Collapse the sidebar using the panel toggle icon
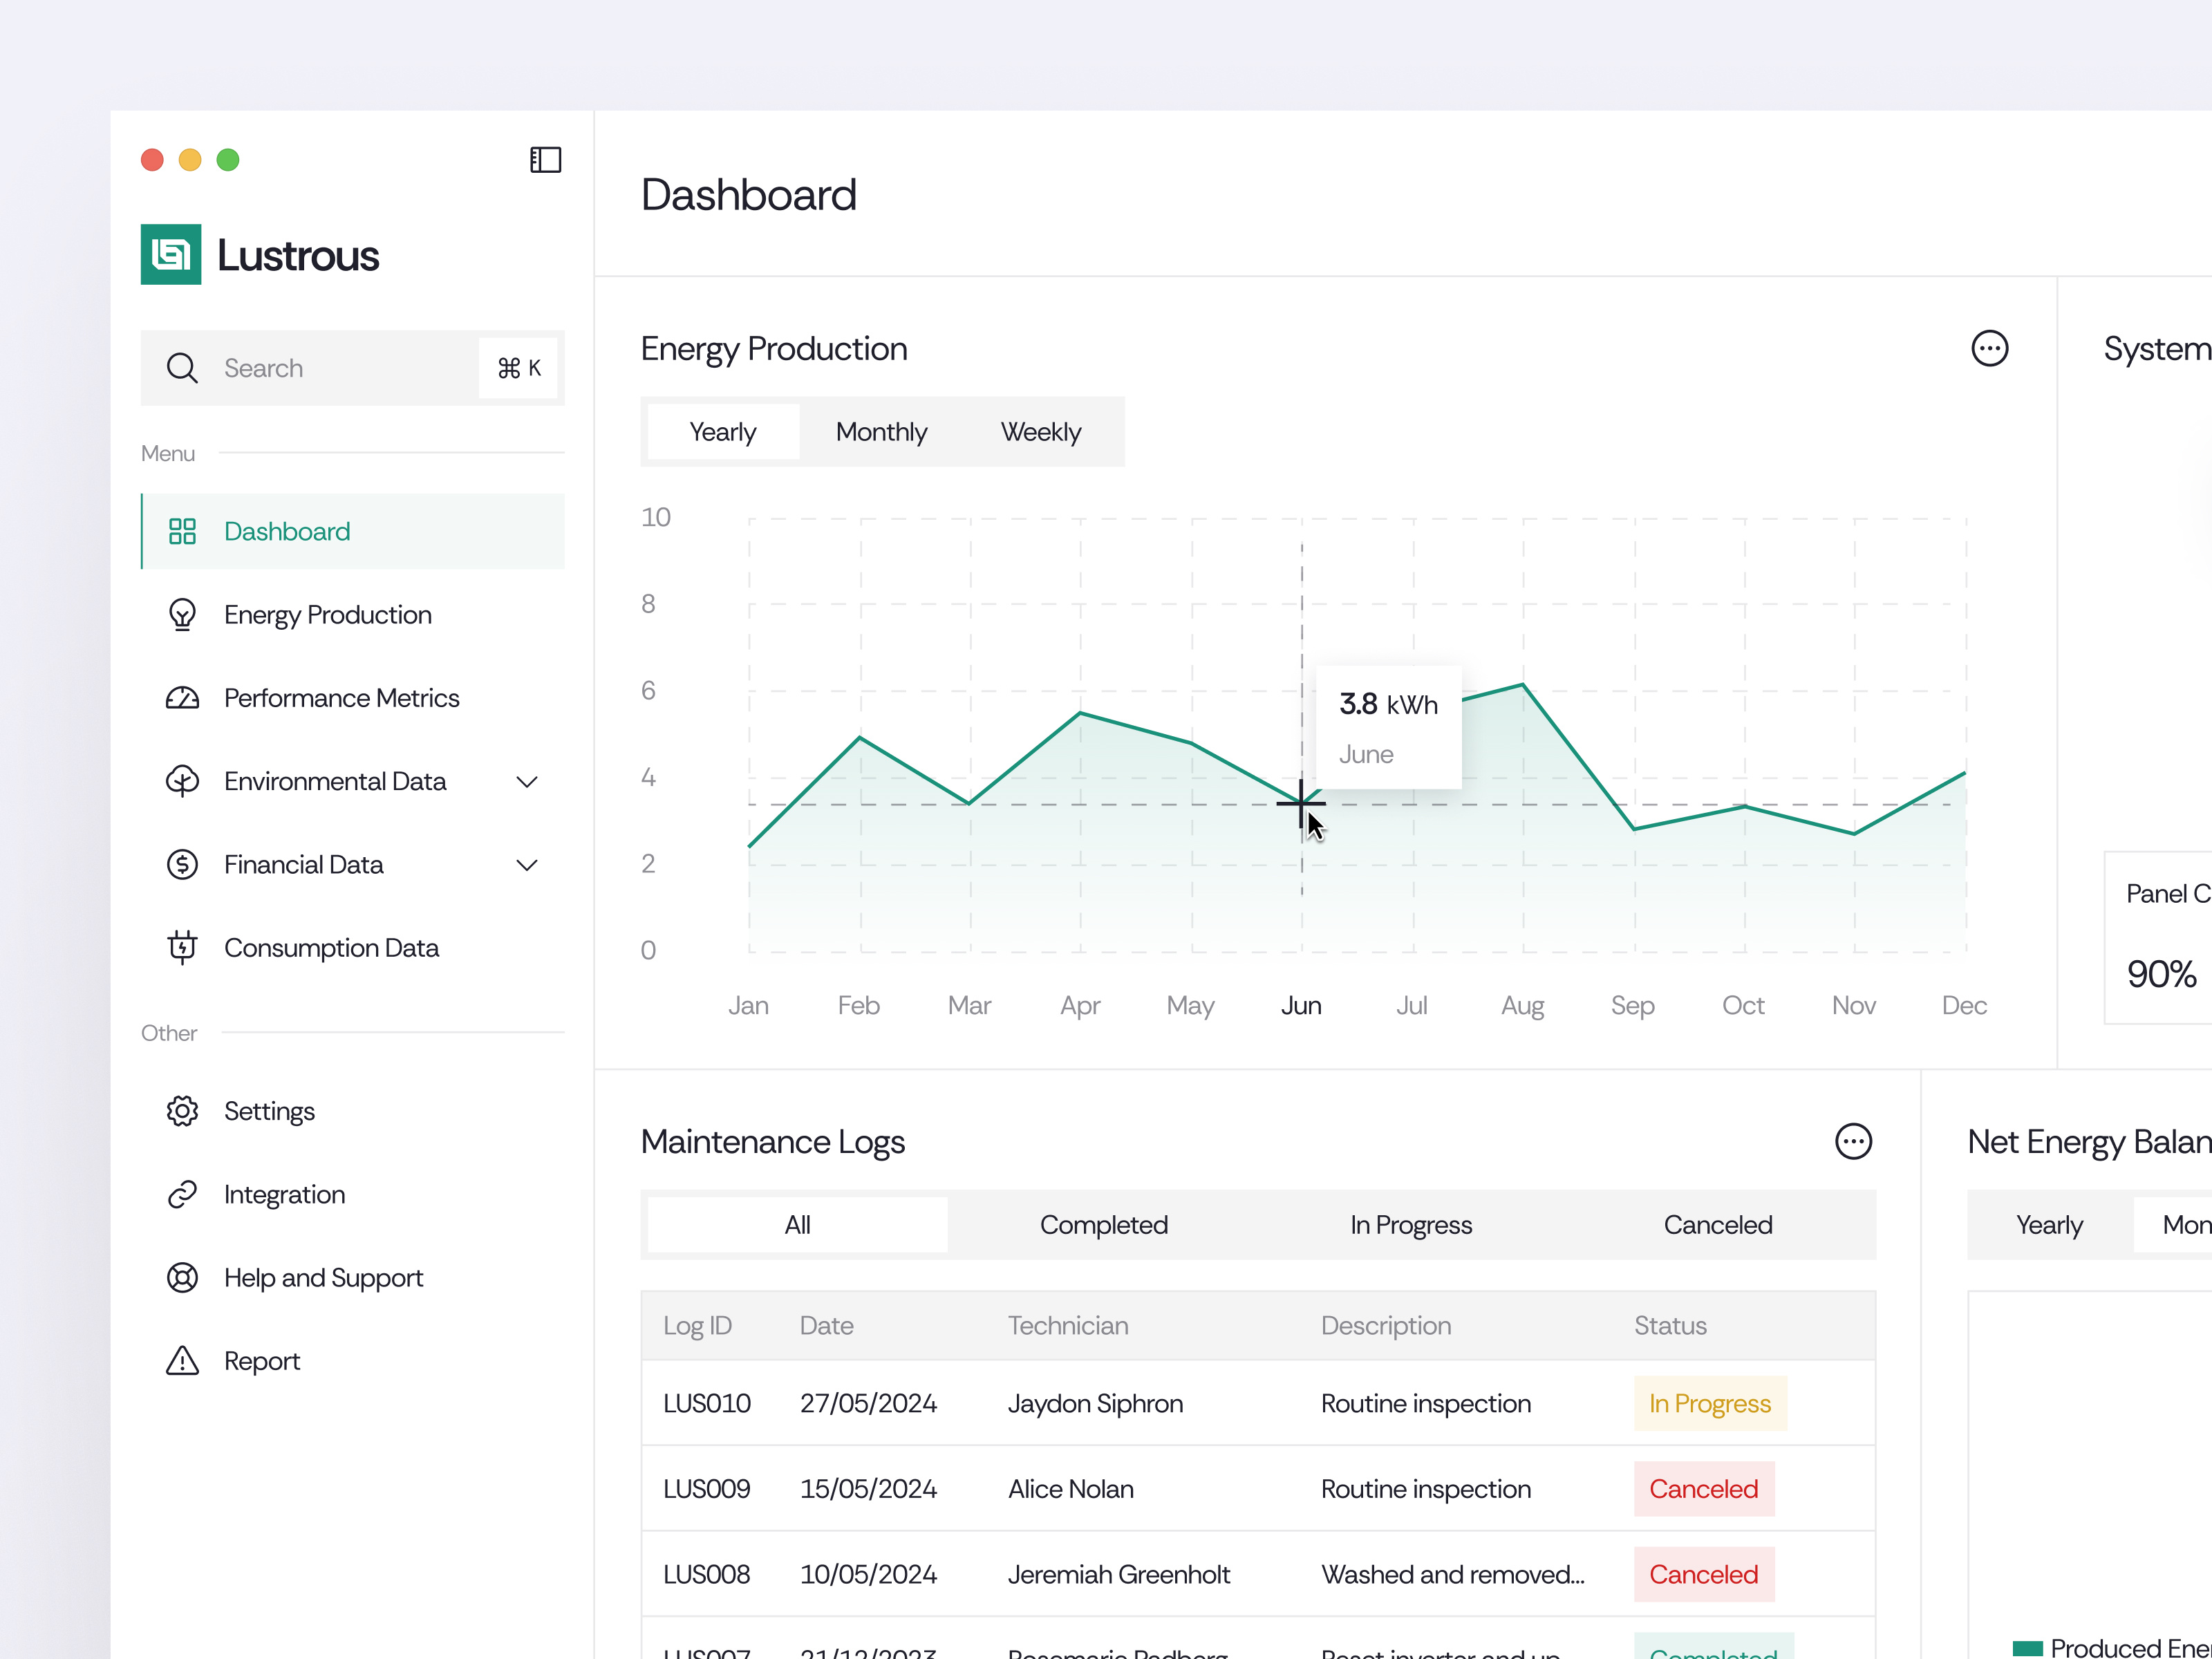 click(545, 159)
